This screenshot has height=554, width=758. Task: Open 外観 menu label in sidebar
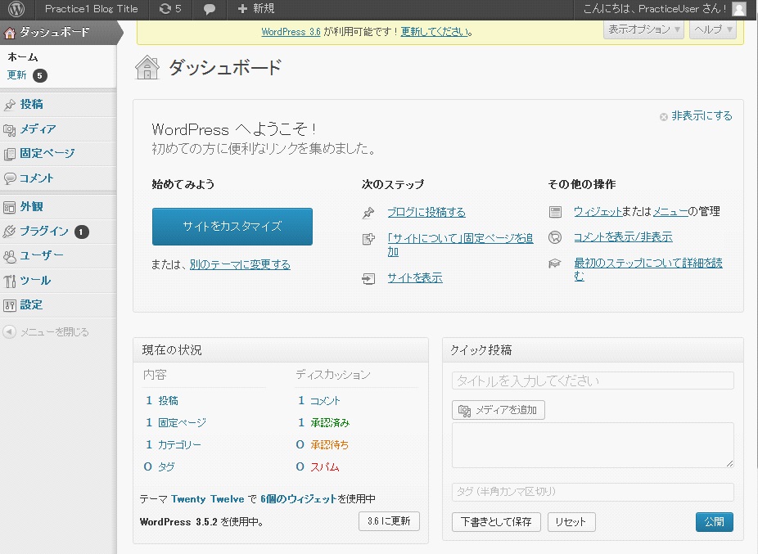tap(31, 207)
